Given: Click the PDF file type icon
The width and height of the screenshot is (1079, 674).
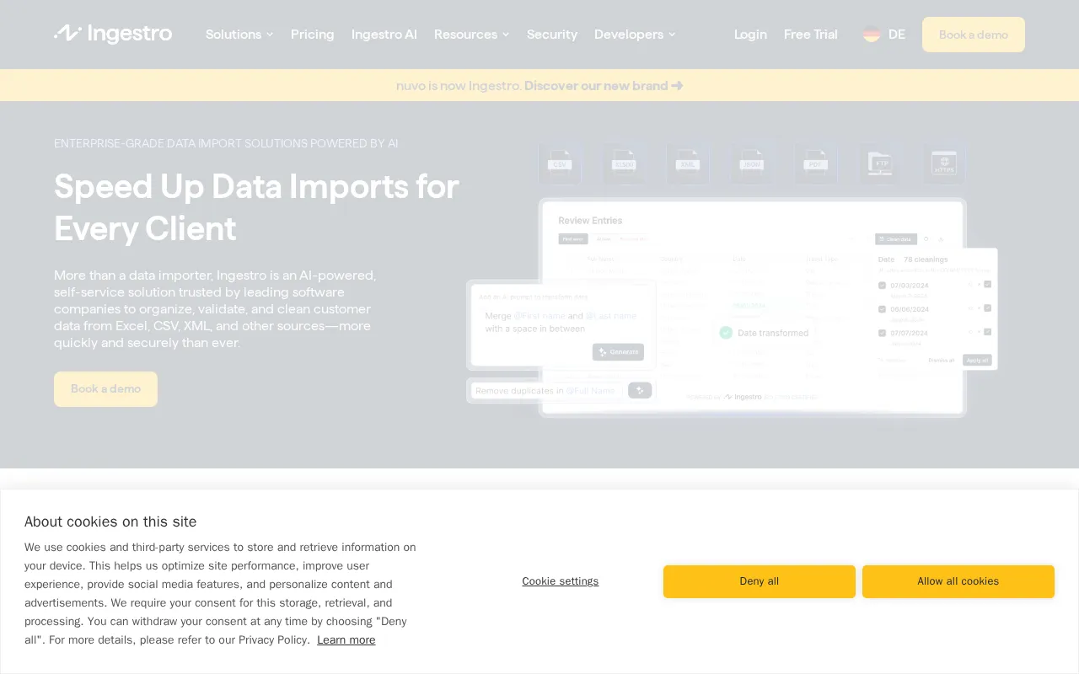Looking at the screenshot, I should coord(816,163).
